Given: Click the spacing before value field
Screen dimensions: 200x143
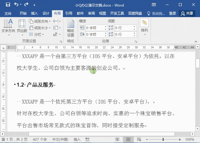Looking at the screenshot, I should tap(124, 28).
